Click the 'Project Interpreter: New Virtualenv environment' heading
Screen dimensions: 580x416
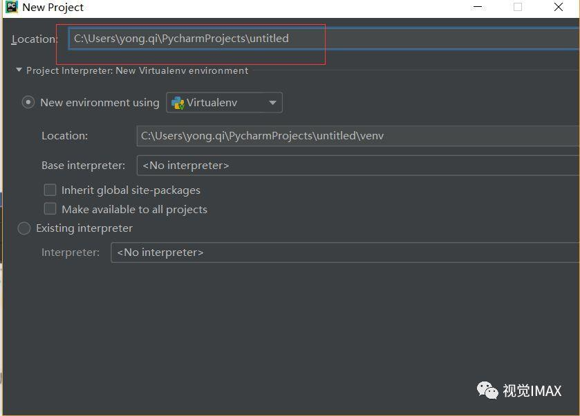coord(138,70)
